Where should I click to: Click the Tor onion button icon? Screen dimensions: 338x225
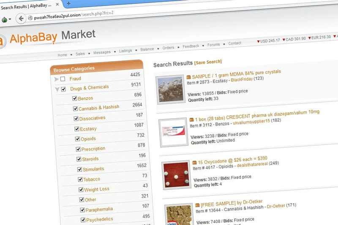coord(4,20)
